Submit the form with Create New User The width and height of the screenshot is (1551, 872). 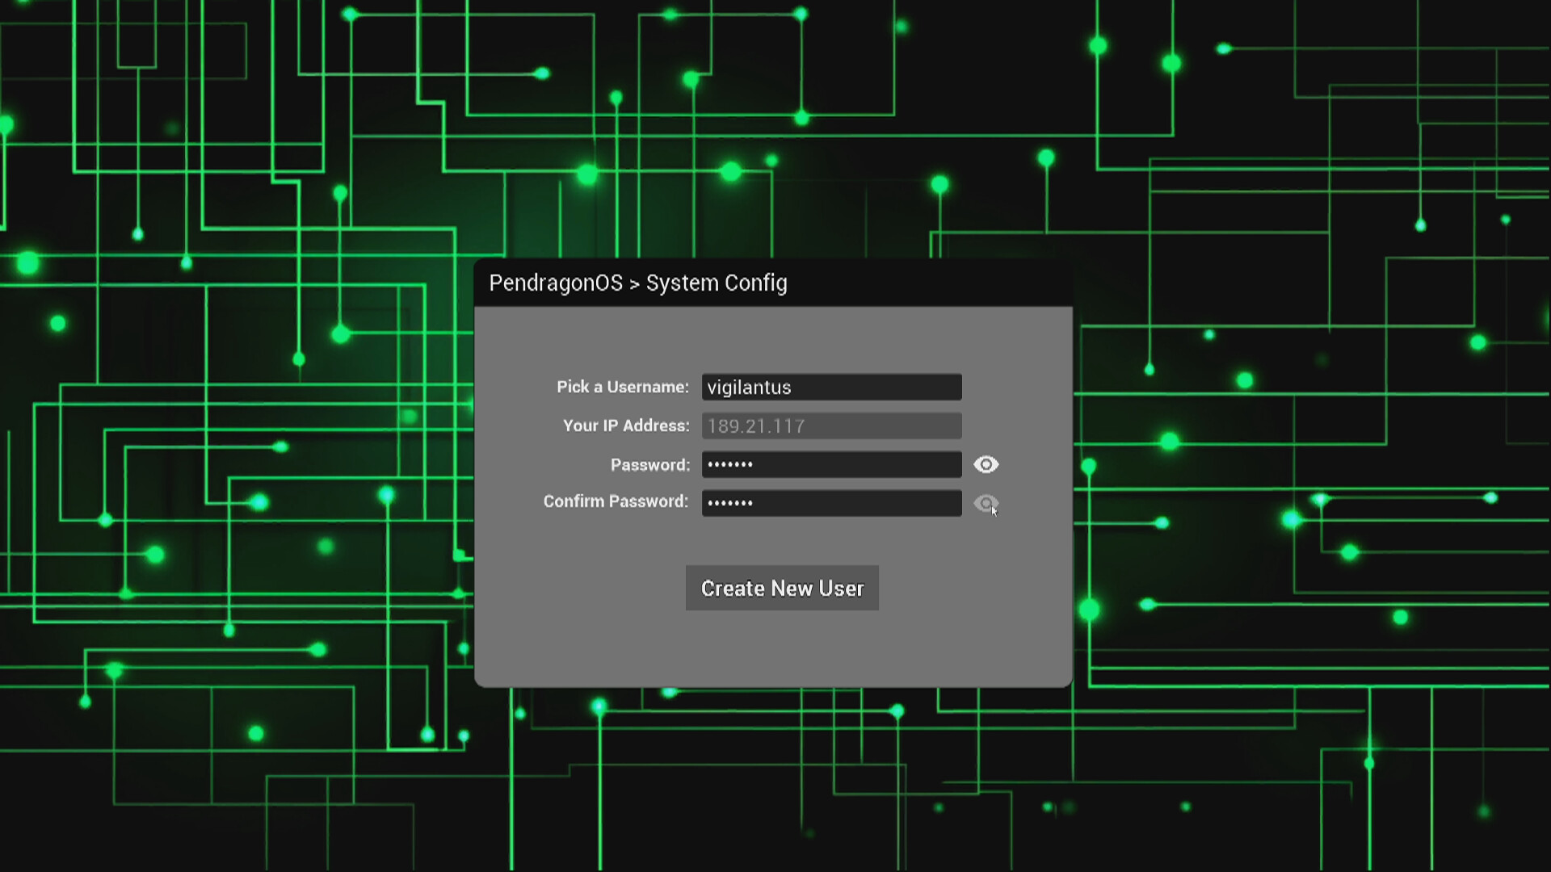[781, 588]
